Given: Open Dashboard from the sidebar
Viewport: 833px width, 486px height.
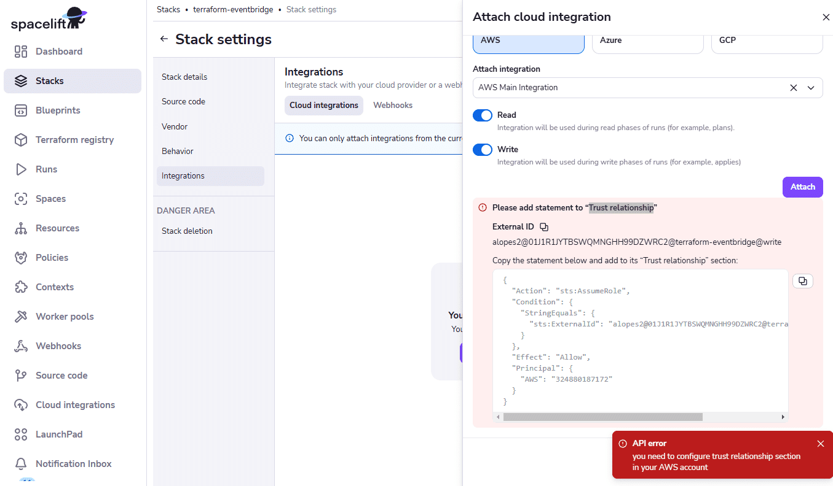Looking at the screenshot, I should pyautogui.click(x=73, y=52).
